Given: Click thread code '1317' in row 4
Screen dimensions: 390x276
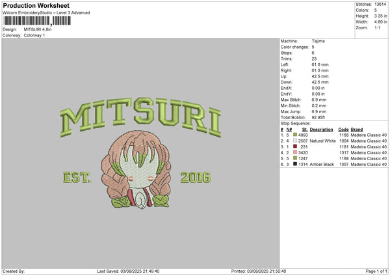Looking at the screenshot, I should 344,153.
